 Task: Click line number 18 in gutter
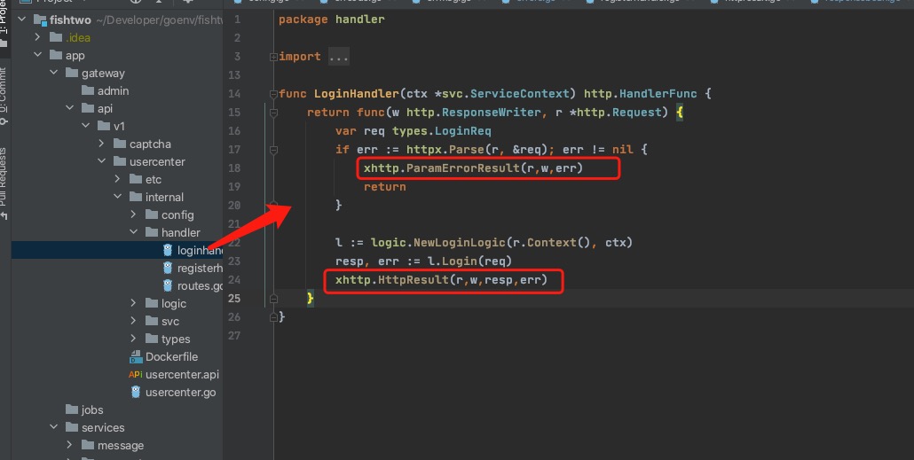pyautogui.click(x=234, y=168)
